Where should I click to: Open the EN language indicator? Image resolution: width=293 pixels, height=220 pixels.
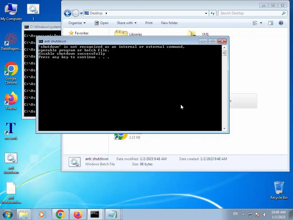235,214
